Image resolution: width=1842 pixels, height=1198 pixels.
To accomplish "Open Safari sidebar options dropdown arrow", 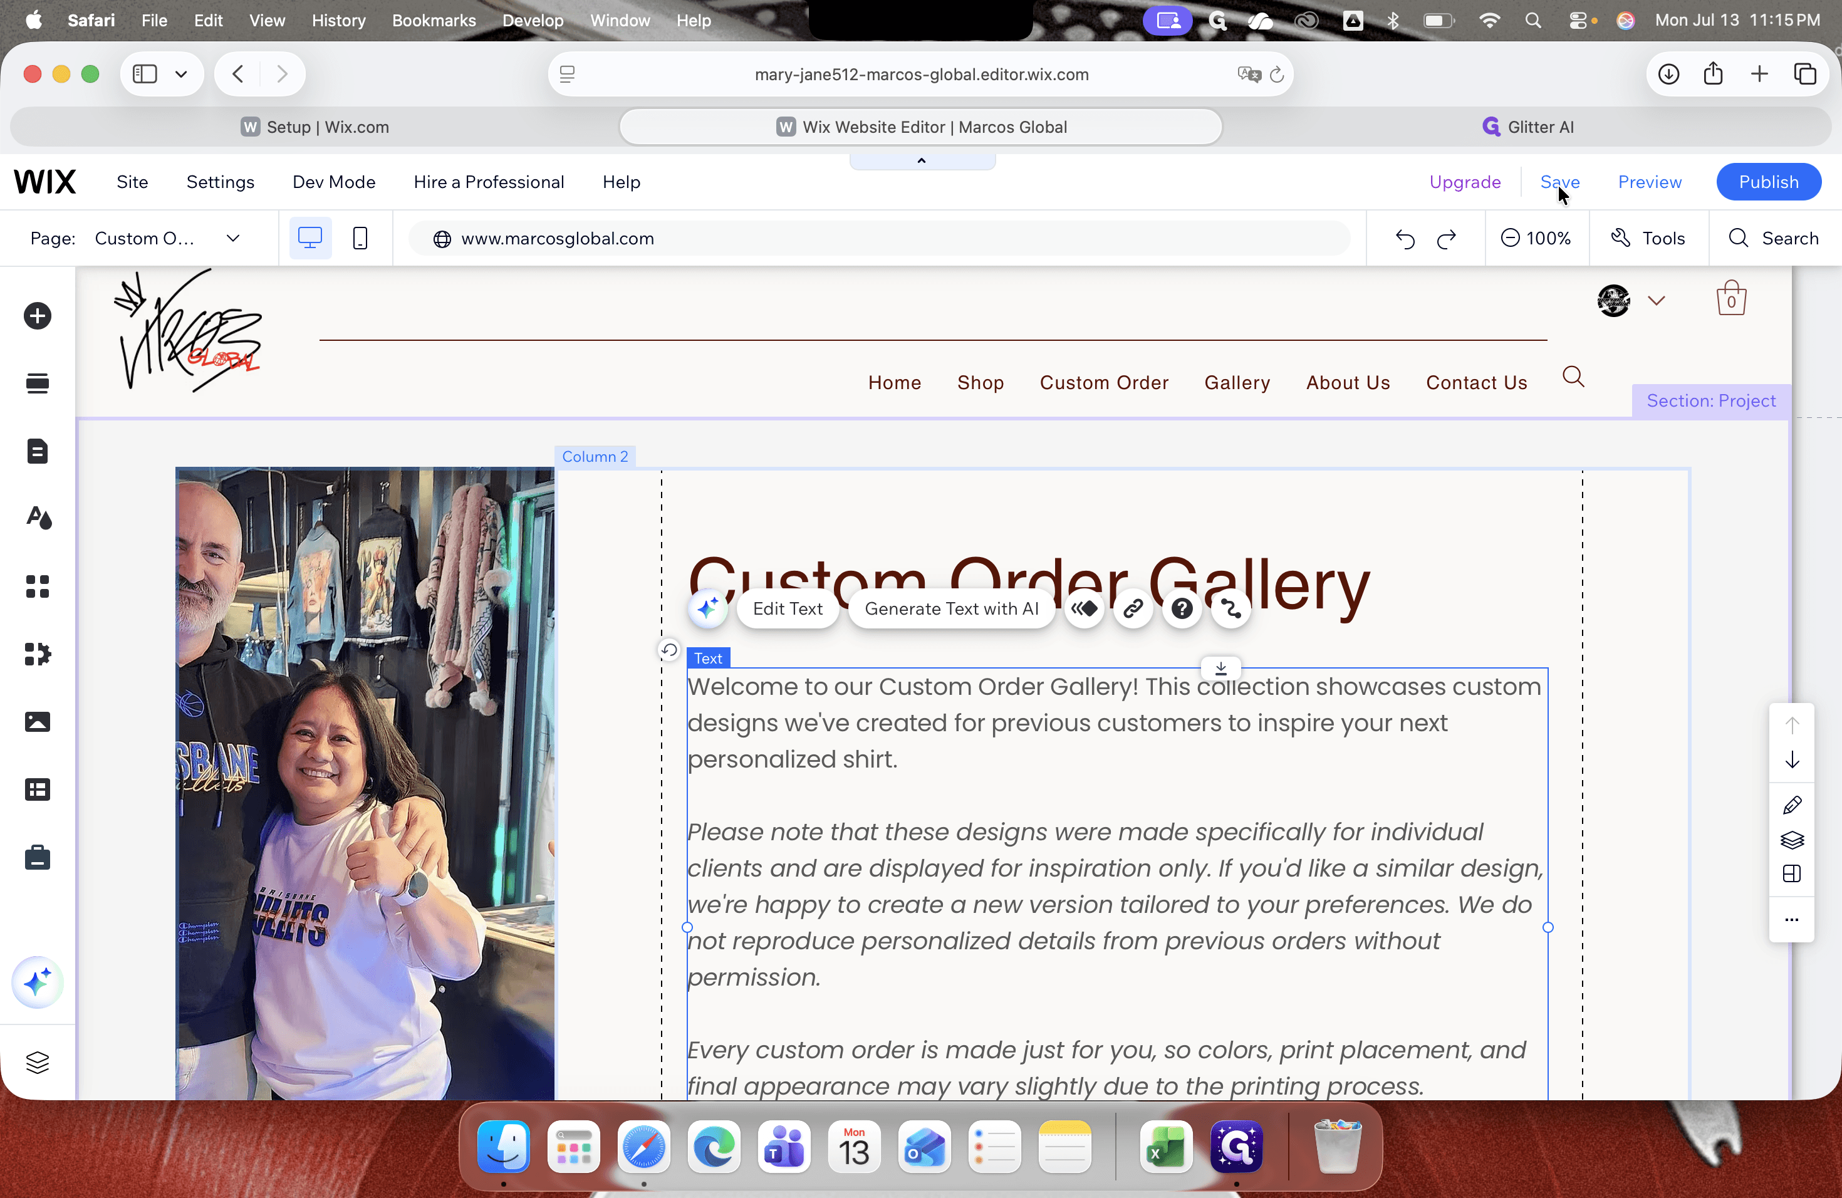I will click(x=181, y=75).
